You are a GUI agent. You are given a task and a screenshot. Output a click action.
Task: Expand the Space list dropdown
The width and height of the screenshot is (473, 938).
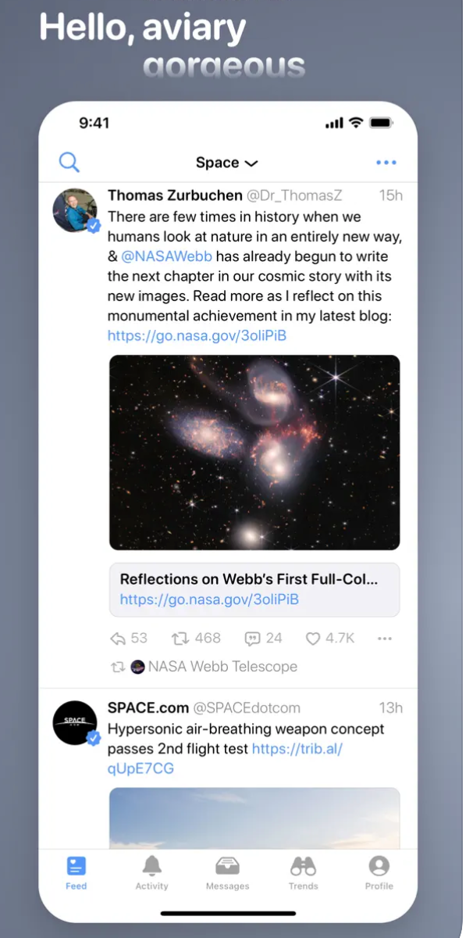click(x=226, y=163)
